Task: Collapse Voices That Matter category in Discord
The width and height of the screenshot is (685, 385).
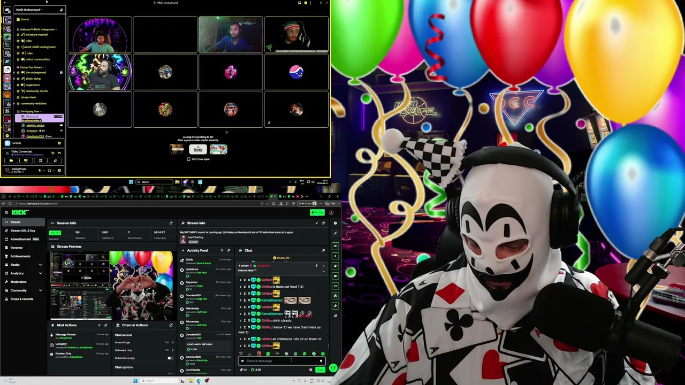Action: (x=31, y=67)
